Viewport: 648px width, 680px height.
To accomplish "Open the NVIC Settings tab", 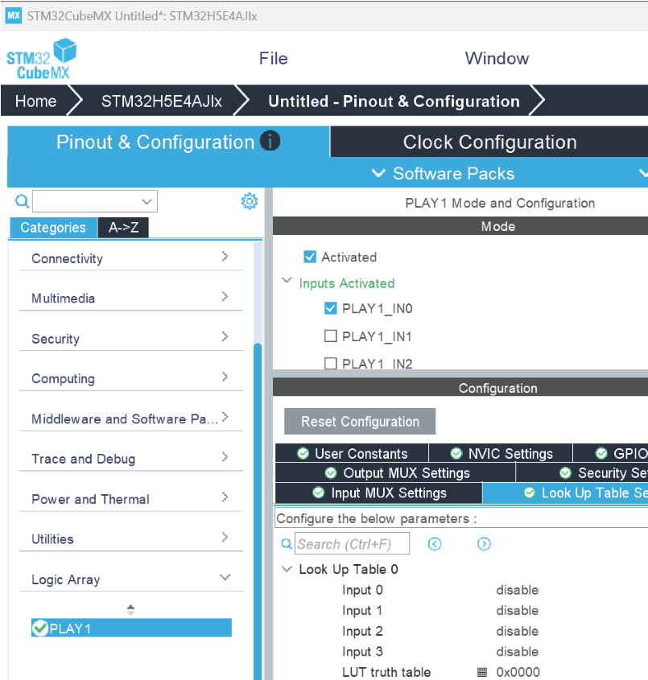I will pos(501,453).
